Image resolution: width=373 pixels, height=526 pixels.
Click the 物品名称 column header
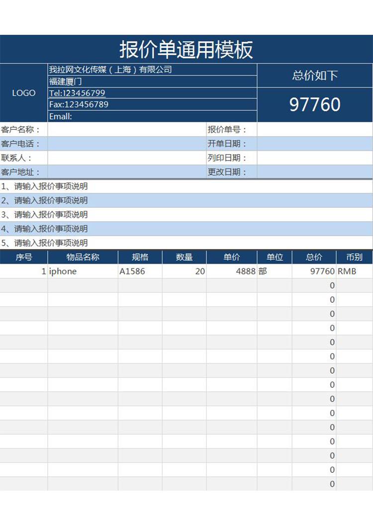pyautogui.click(x=83, y=257)
